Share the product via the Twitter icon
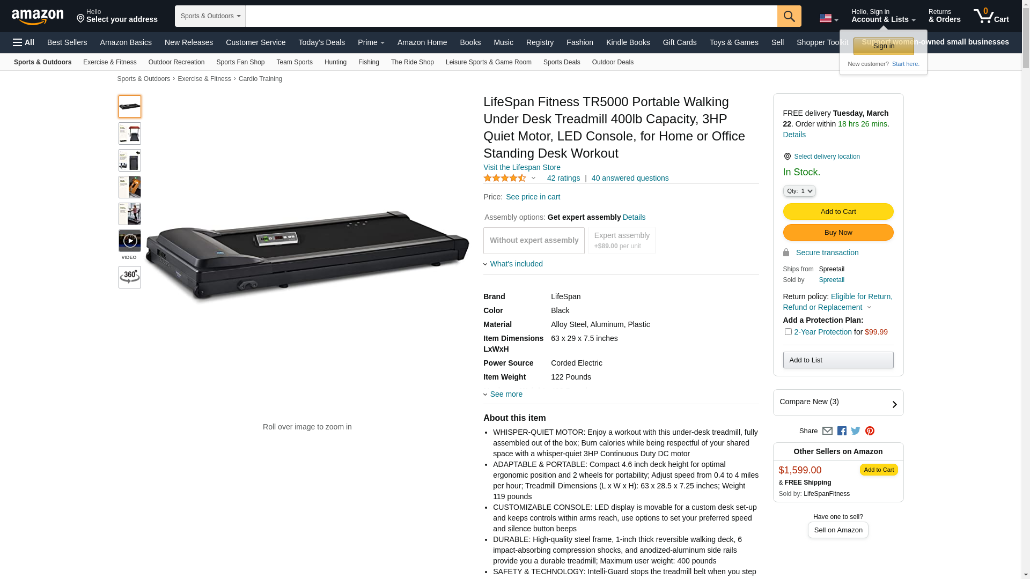This screenshot has height=579, width=1030. (x=856, y=431)
